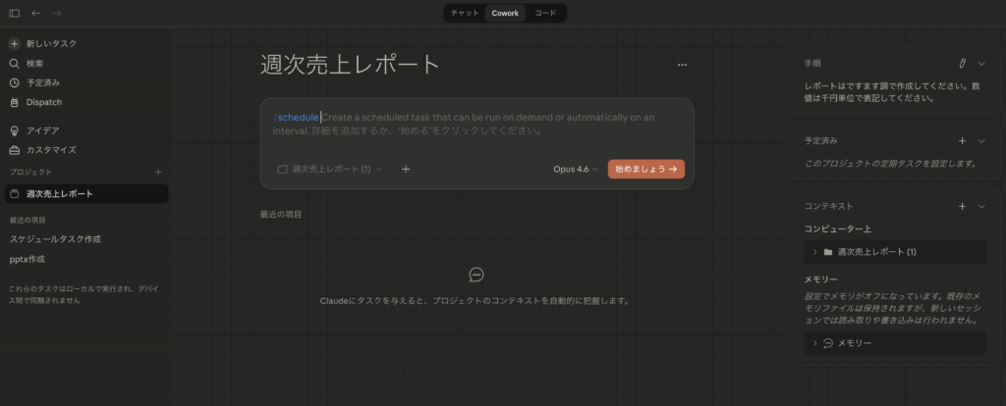Click the 週次売上レポート page title
The image size is (1006, 406).
click(351, 65)
